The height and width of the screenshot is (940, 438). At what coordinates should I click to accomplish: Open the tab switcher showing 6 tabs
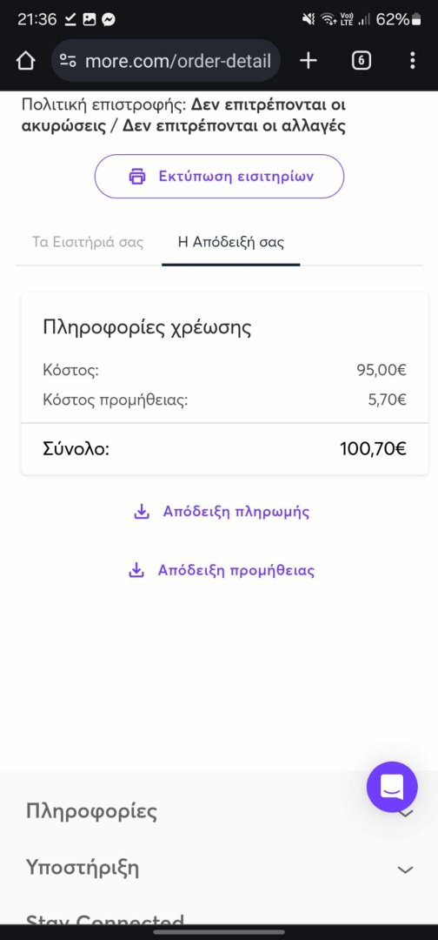coord(361,61)
